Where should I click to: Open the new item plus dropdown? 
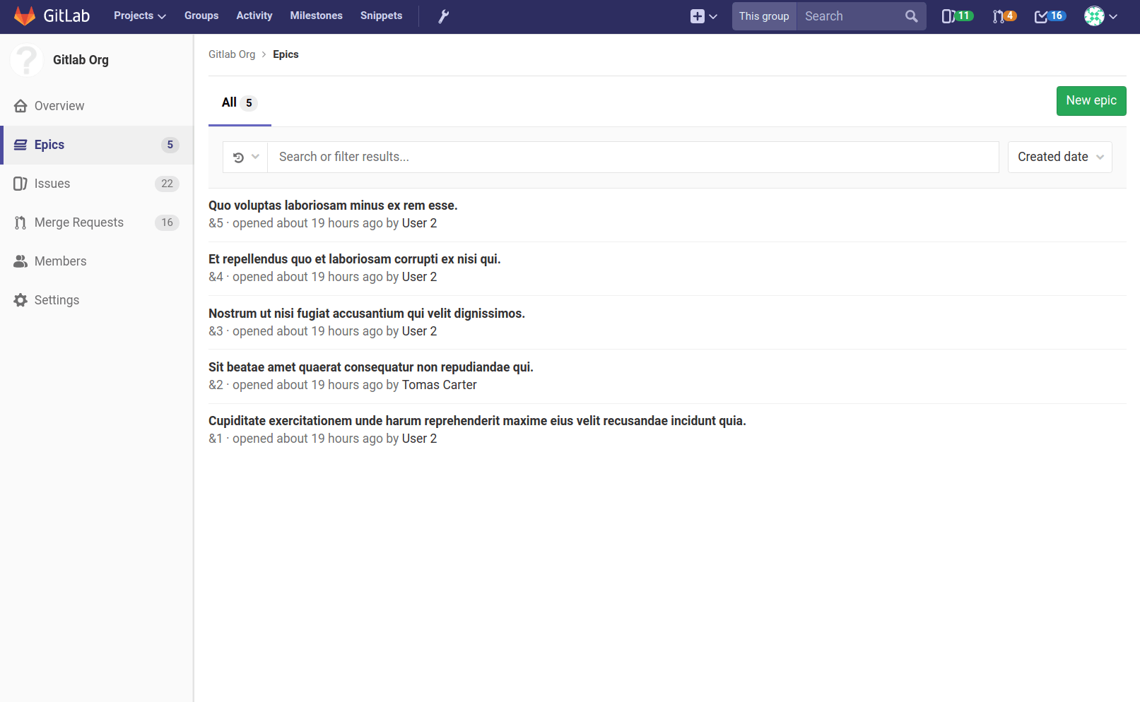point(703,16)
